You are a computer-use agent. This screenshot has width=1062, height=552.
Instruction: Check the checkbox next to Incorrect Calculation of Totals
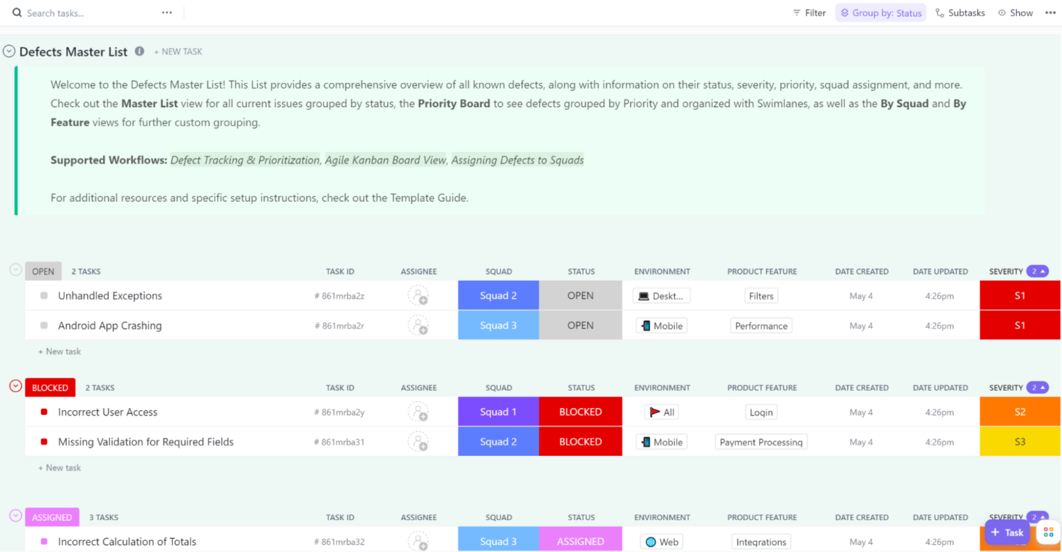click(43, 542)
